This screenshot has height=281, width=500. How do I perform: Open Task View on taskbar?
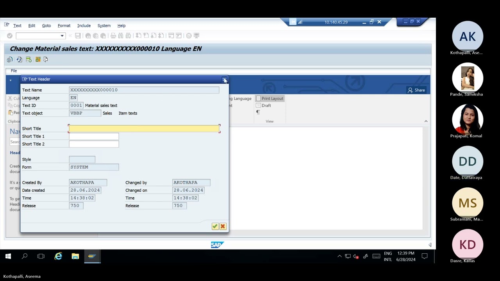tap(41, 256)
